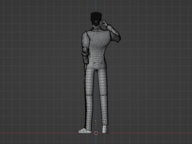Click the red-white 3D cursor at the origin
This screenshot has height=144, width=192.
(96, 133)
